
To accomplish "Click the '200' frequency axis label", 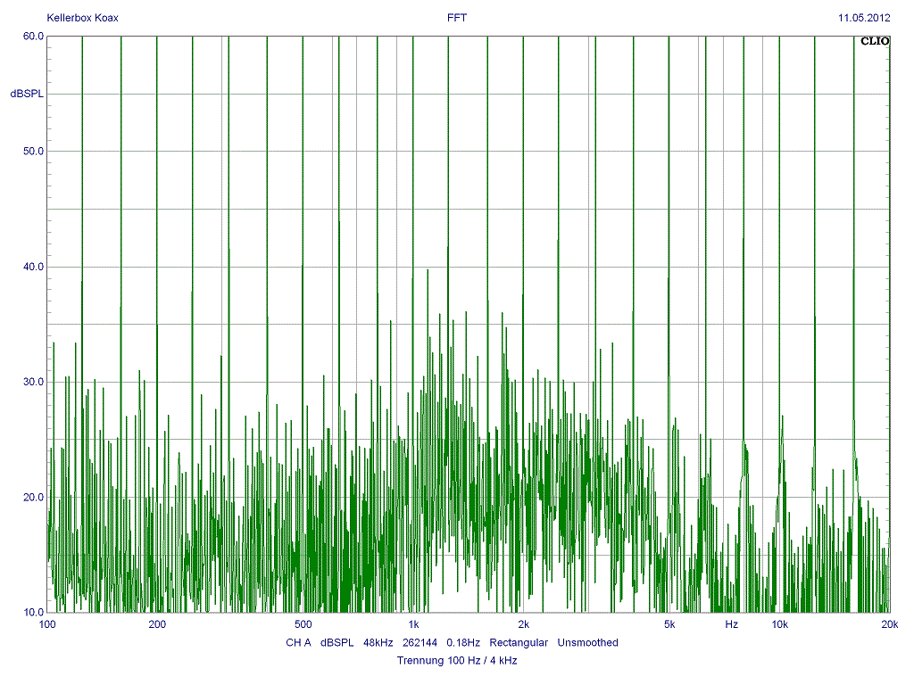I will [157, 624].
